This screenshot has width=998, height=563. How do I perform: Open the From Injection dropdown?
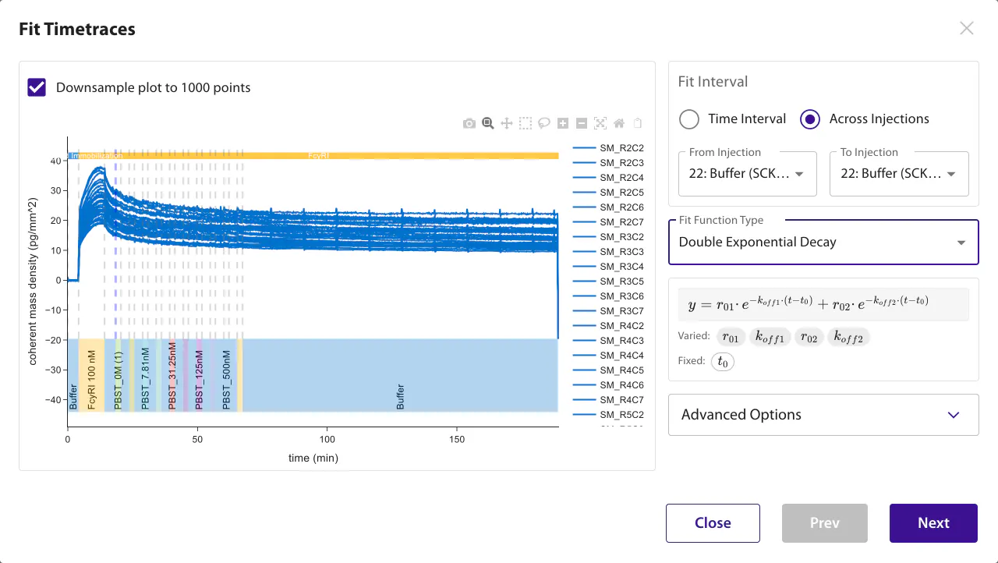(747, 173)
